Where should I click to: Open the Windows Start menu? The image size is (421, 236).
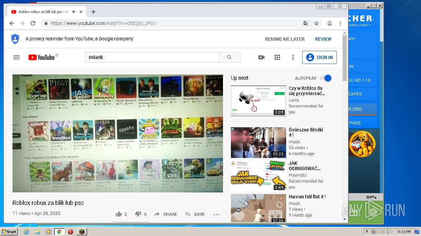pyautogui.click(x=9, y=232)
